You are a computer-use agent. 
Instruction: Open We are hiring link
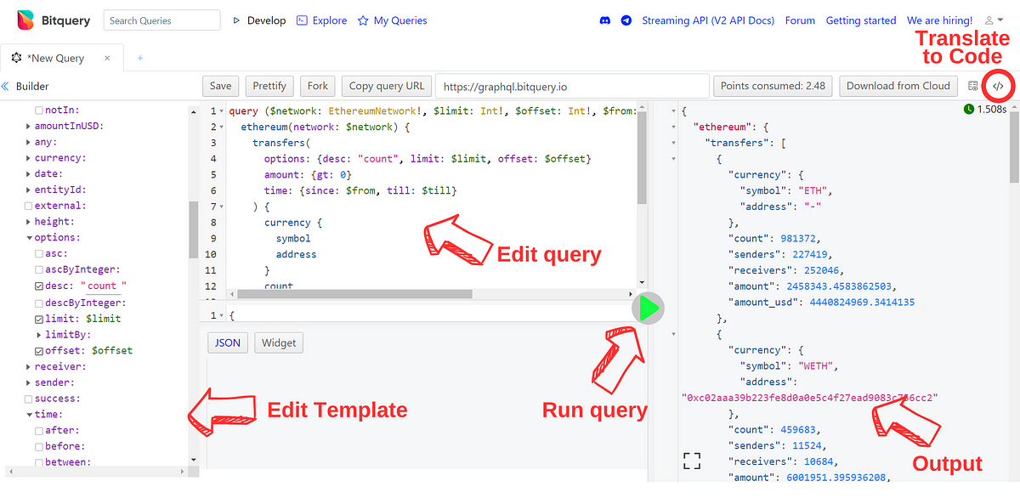coord(939,20)
